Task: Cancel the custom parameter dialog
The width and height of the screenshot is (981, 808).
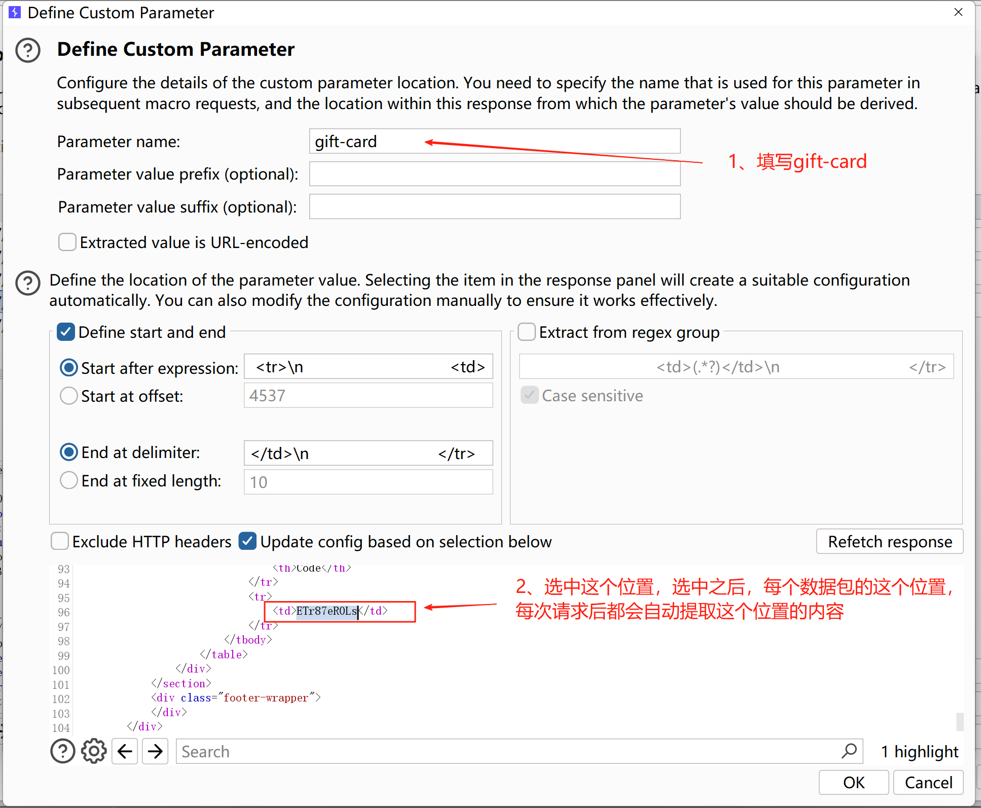Action: click(x=928, y=782)
